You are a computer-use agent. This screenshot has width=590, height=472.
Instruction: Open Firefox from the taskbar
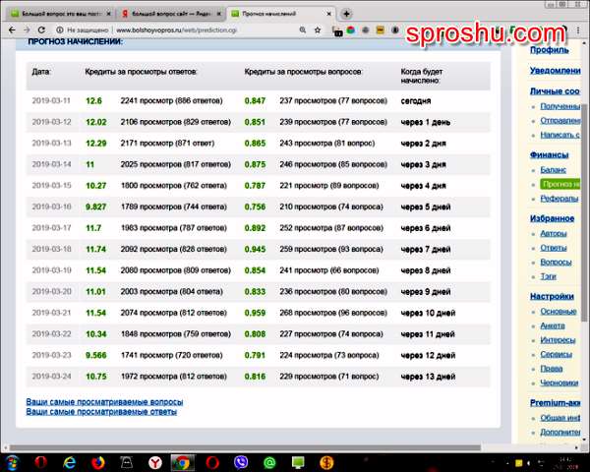(98, 461)
